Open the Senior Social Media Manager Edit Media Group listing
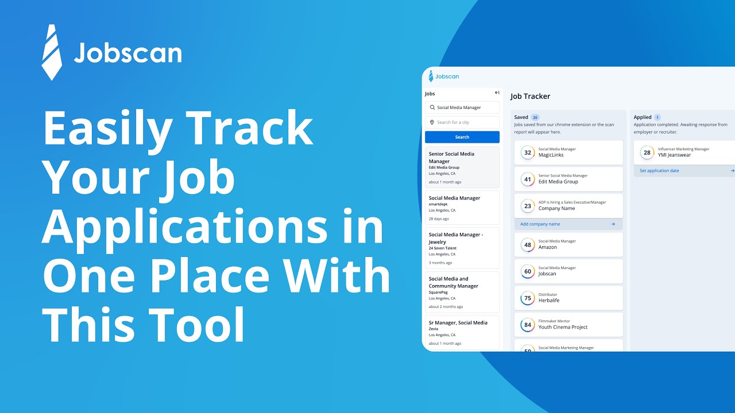Viewport: 735px width, 413px height. pyautogui.click(x=462, y=167)
